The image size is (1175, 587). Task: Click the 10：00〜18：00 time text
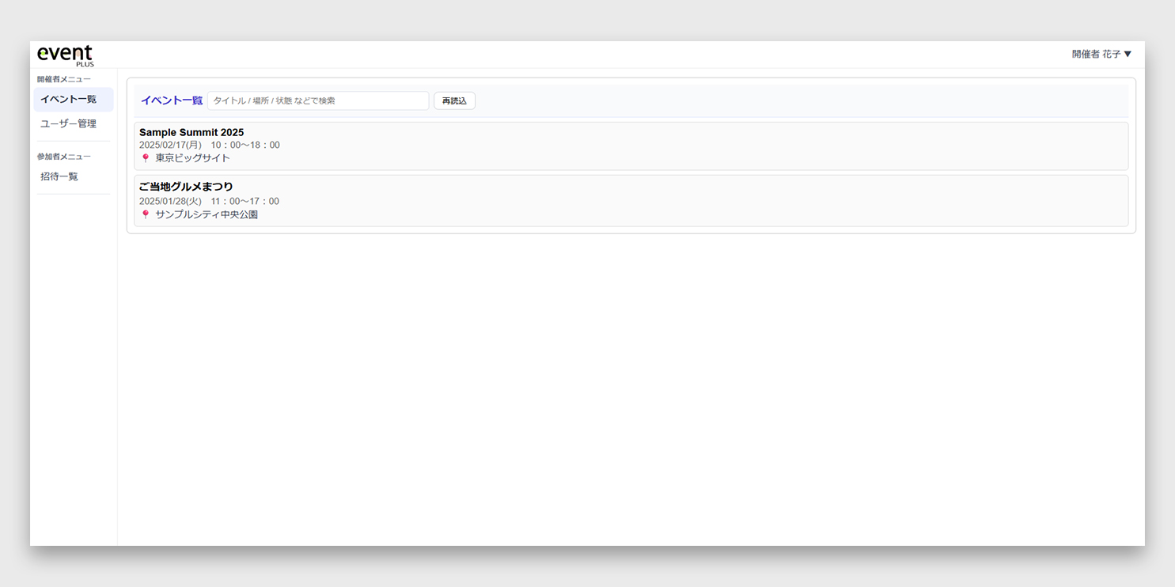point(244,146)
